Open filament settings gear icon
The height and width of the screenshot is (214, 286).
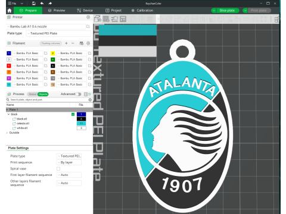(88, 43)
